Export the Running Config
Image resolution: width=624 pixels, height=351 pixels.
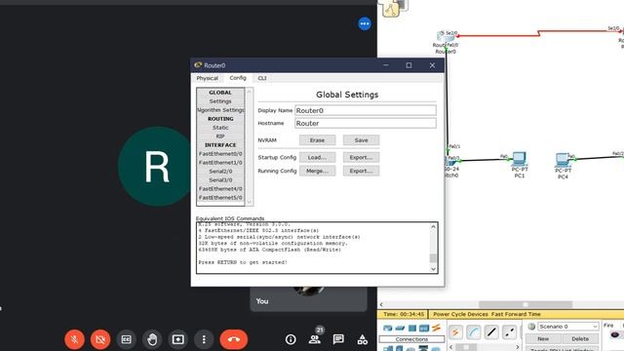click(x=361, y=171)
